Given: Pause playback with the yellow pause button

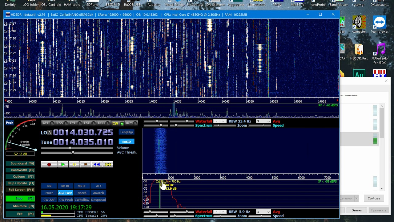Looking at the screenshot, I should coord(74,165).
